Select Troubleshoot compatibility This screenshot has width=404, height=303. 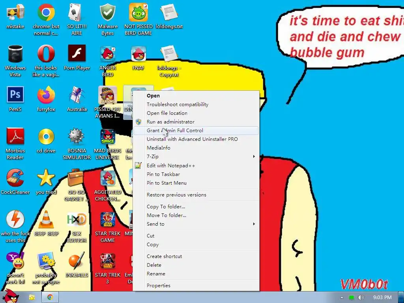tap(196, 104)
